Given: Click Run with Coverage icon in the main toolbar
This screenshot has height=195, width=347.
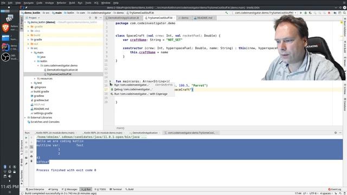Looking at the screenshot, I should [x=310, y=13].
